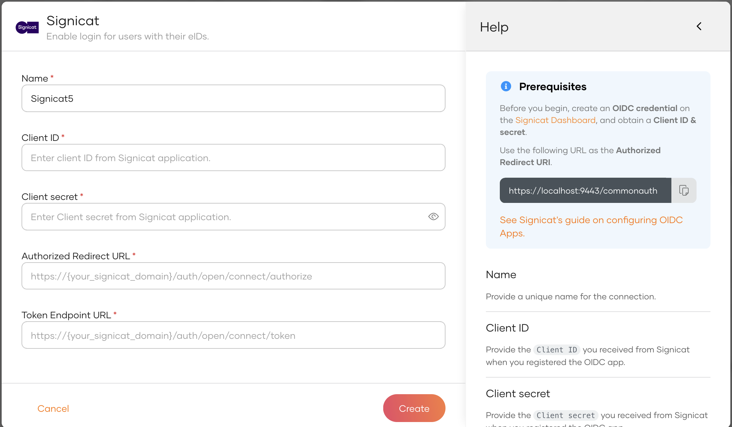Copy the Authorized Redirect URI
Screen dimensions: 732x427
[x=684, y=190]
